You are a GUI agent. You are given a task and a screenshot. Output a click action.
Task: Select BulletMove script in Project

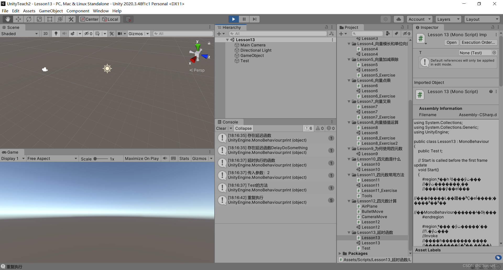372,212
